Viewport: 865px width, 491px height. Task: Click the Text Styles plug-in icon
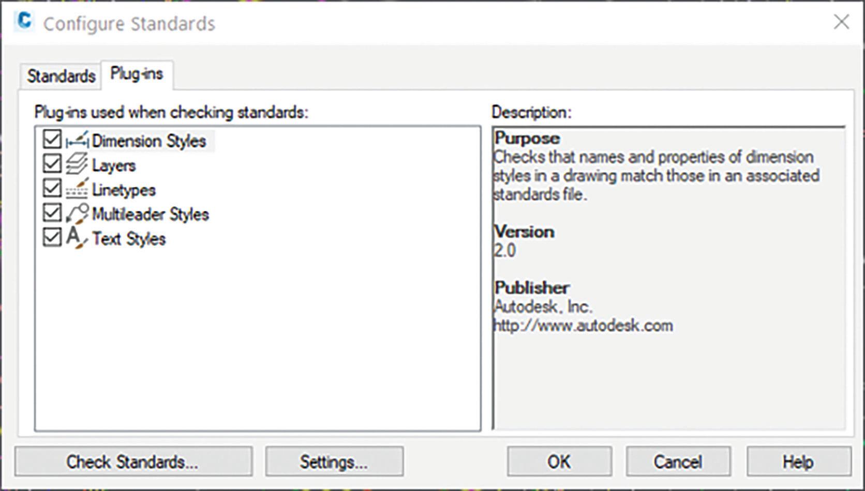tap(77, 238)
